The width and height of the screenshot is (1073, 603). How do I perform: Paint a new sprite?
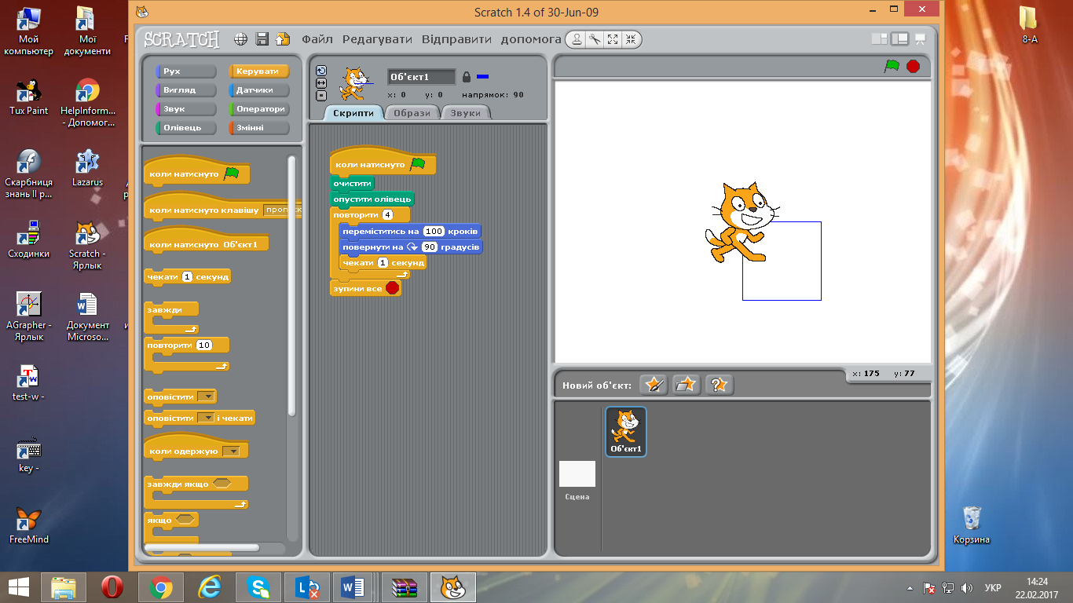[x=654, y=385]
